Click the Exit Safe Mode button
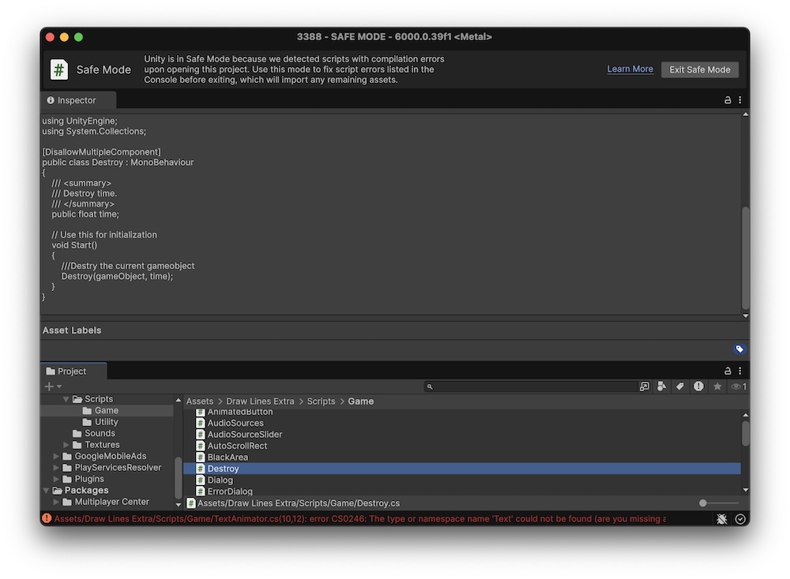 [699, 69]
